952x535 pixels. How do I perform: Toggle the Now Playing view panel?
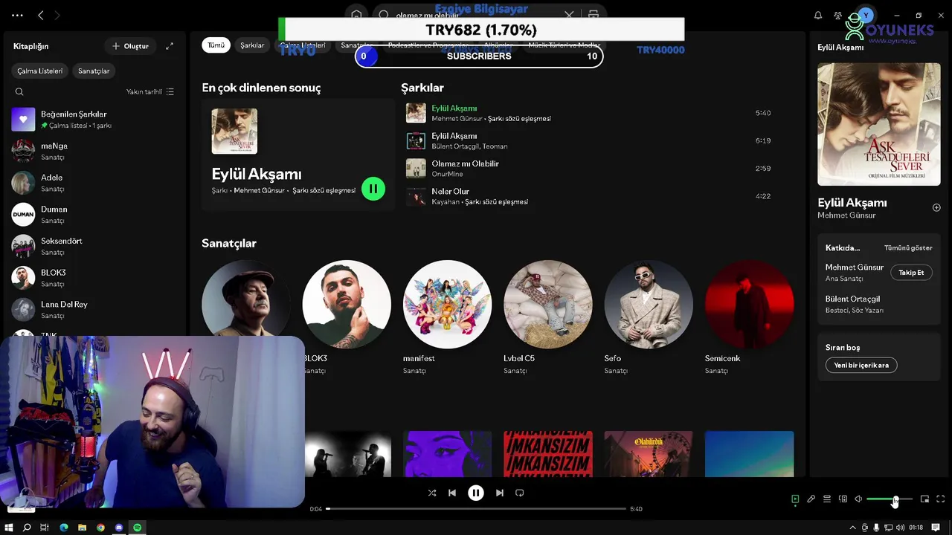(x=795, y=499)
